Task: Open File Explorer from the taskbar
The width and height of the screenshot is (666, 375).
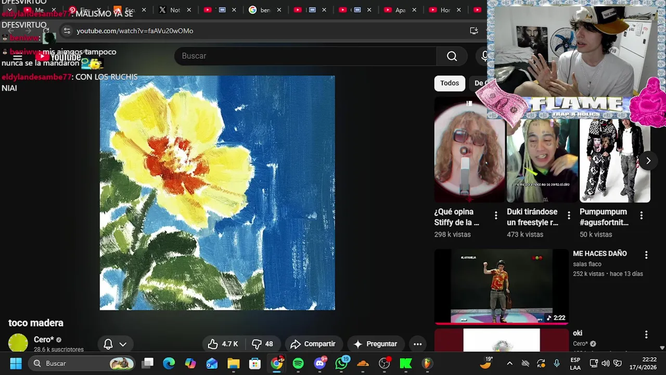Action: (x=233, y=363)
